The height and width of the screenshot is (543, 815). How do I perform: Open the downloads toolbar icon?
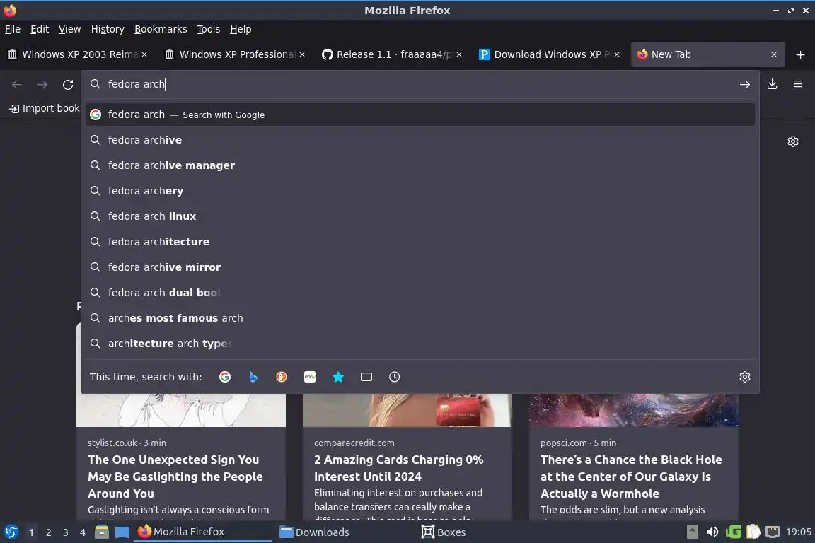[773, 84]
